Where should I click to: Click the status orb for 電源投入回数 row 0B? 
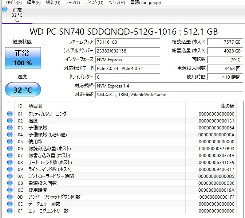(10, 183)
